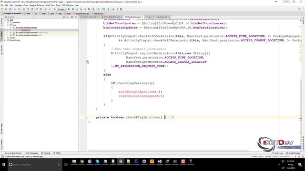Image resolution: width=305 pixels, height=171 pixels.
Task: Open the app run configuration dropdown
Action: (x=61, y=9)
